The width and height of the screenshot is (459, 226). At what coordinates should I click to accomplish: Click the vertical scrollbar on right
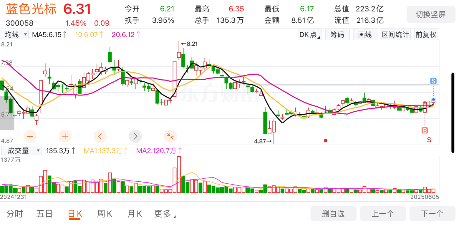coord(453,113)
